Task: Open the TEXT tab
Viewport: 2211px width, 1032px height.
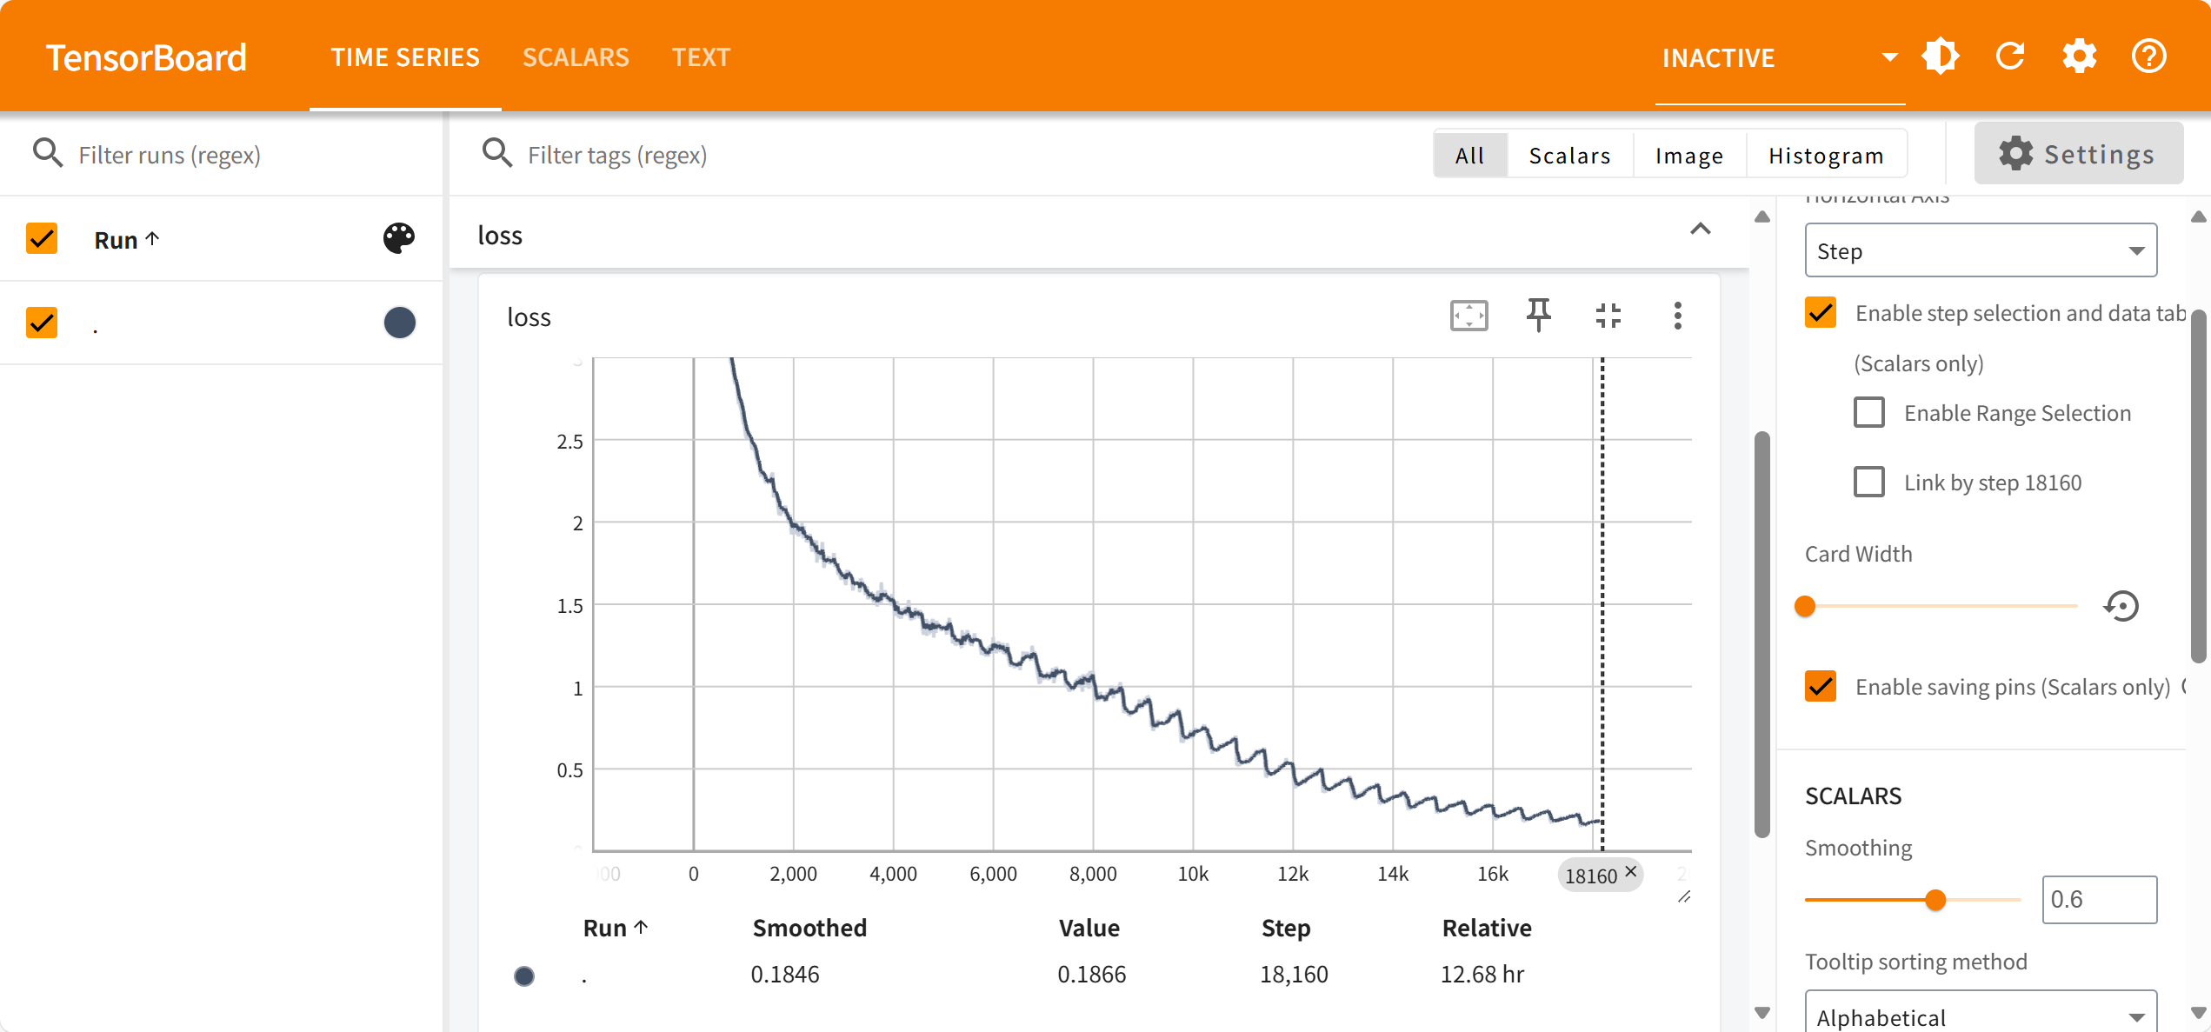Action: click(x=701, y=57)
